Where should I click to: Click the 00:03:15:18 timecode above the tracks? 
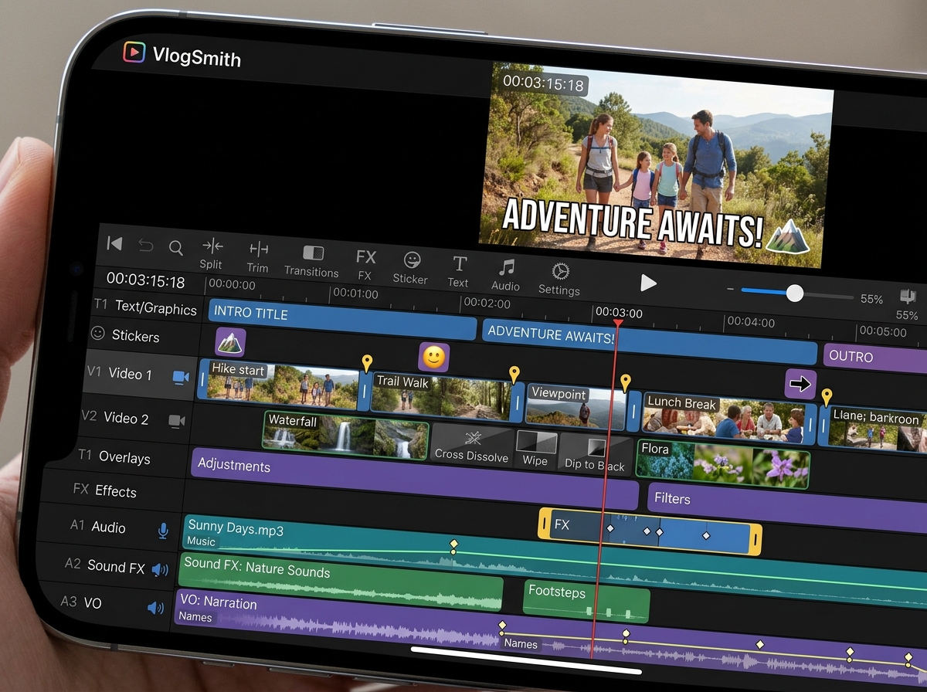click(x=146, y=280)
